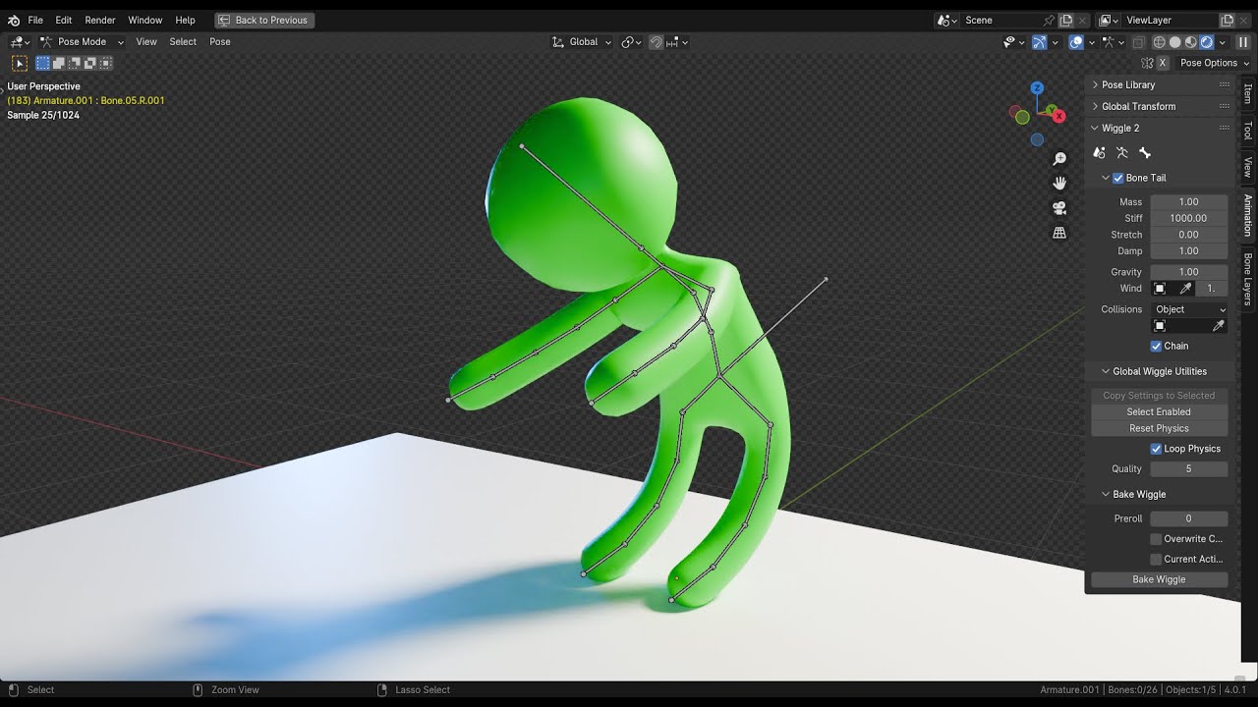Expand the Global Transform panel
Image resolution: width=1258 pixels, height=707 pixels.
click(1160, 106)
